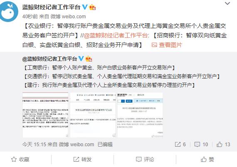Click the 查看图片 view image link

[167, 45]
